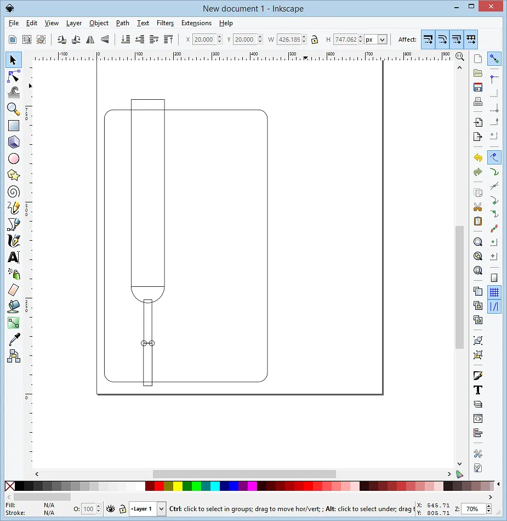
Task: Choose the Spiral tool
Action: [14, 191]
